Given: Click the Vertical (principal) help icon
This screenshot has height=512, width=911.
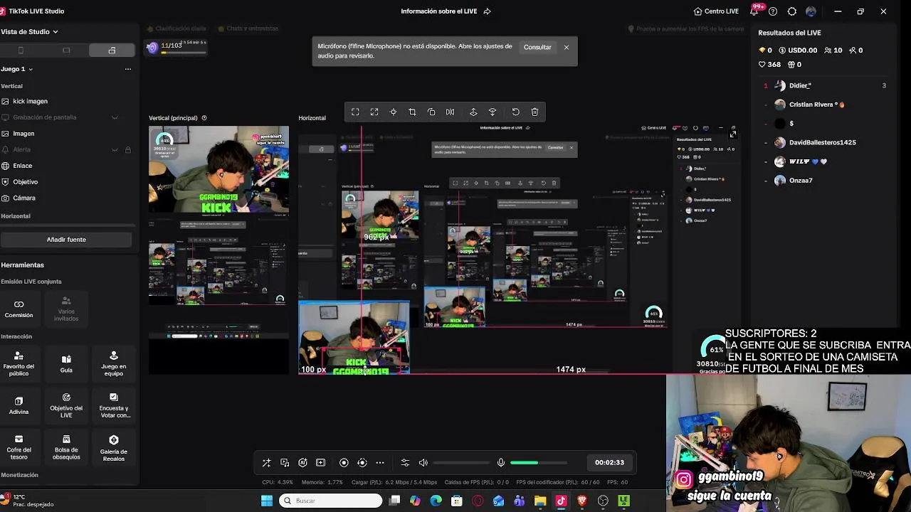Looking at the screenshot, I should coord(204,118).
